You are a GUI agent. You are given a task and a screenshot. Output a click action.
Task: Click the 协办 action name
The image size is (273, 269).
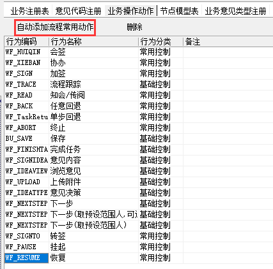coord(58,63)
